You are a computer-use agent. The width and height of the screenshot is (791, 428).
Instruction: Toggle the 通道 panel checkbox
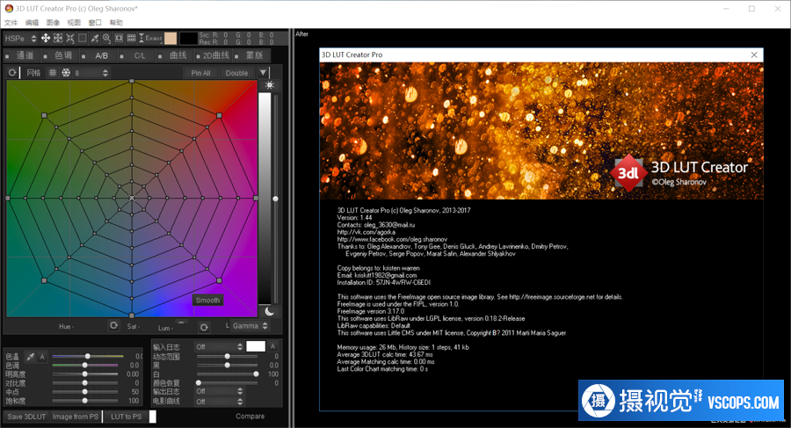tap(9, 55)
